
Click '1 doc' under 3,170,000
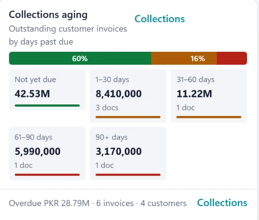(x=105, y=165)
